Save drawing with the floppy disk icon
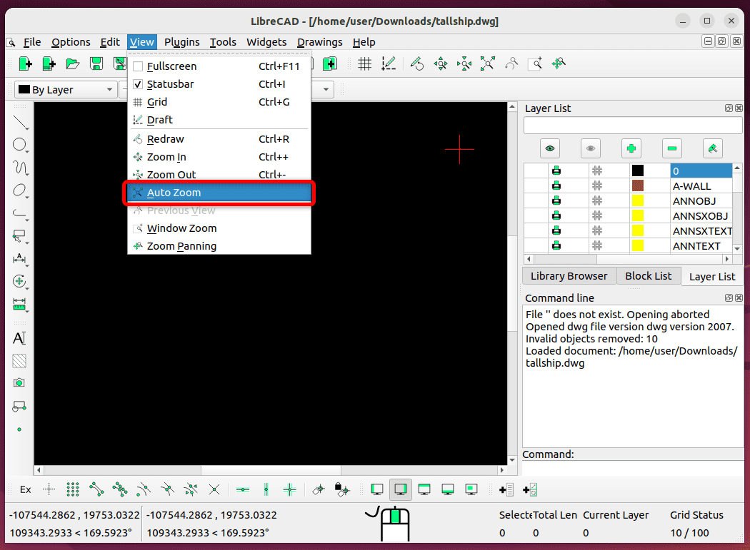This screenshot has width=750, height=550. tap(96, 63)
